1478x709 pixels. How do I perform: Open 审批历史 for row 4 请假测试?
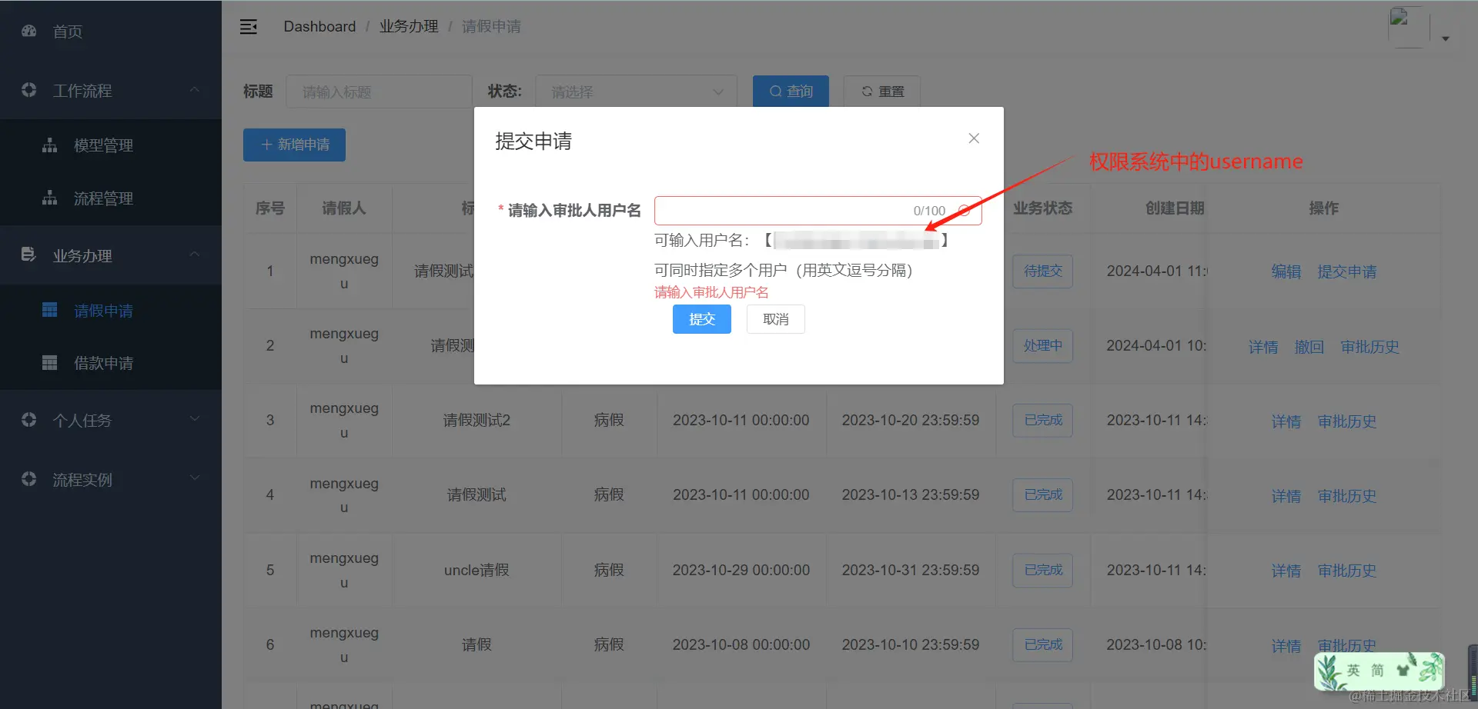(1347, 496)
